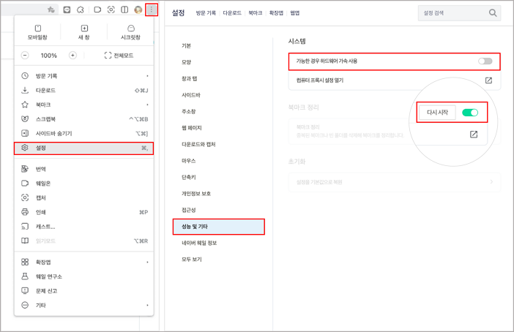The height and width of the screenshot is (332, 514).
Task: Click the bookmark star icon in address bar
Action: [51, 10]
